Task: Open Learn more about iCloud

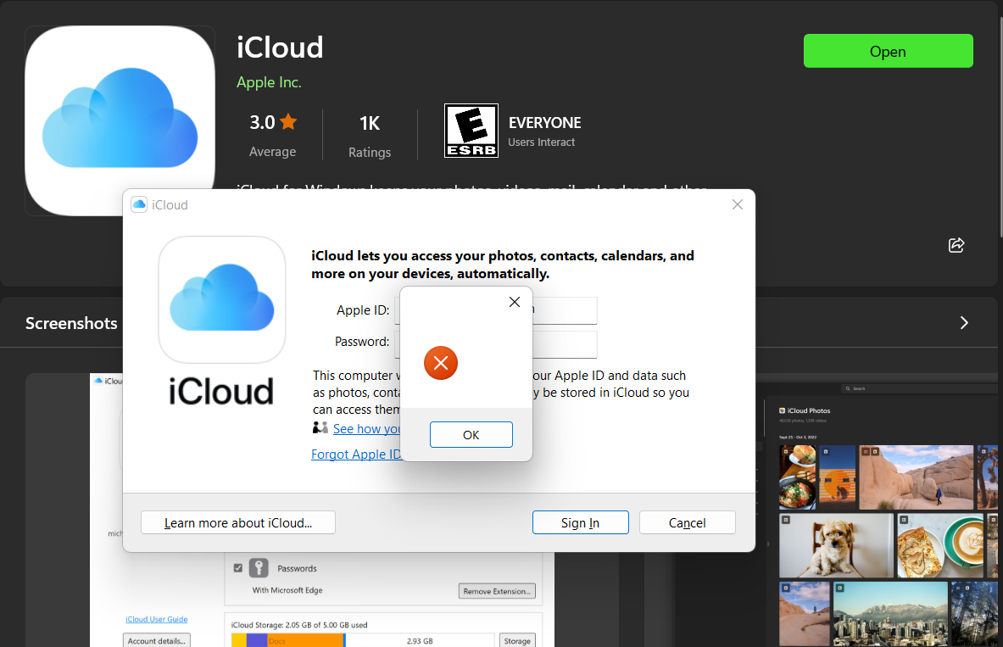Action: pos(238,522)
